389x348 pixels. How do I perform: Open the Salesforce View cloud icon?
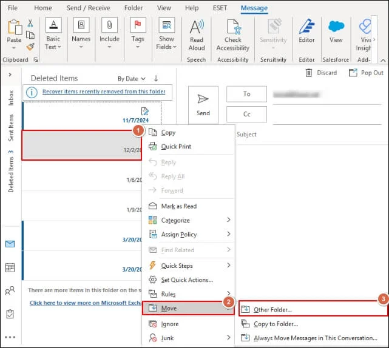pos(336,27)
